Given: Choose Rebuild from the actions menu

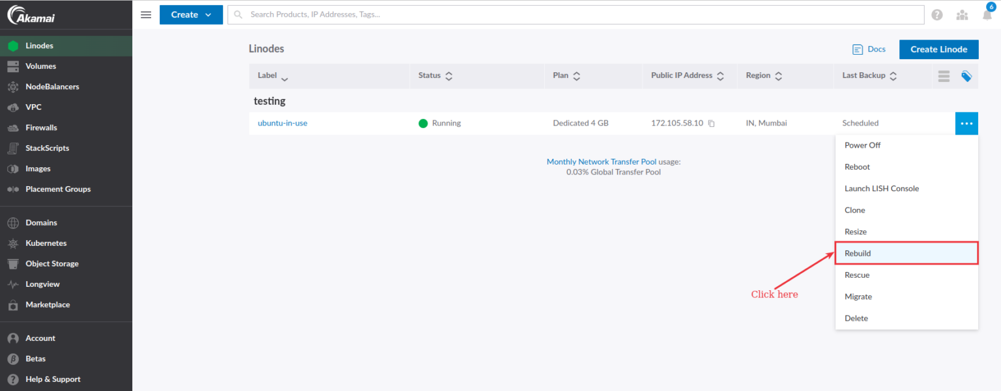Looking at the screenshot, I should point(857,253).
